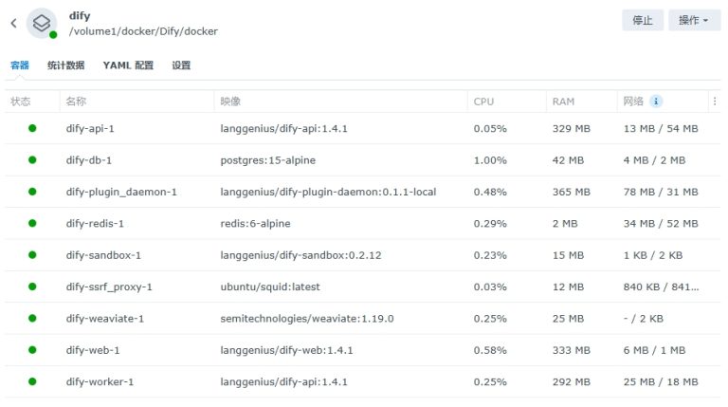
Task: Click the green status dot for dify-db-1
Action: pos(32,160)
